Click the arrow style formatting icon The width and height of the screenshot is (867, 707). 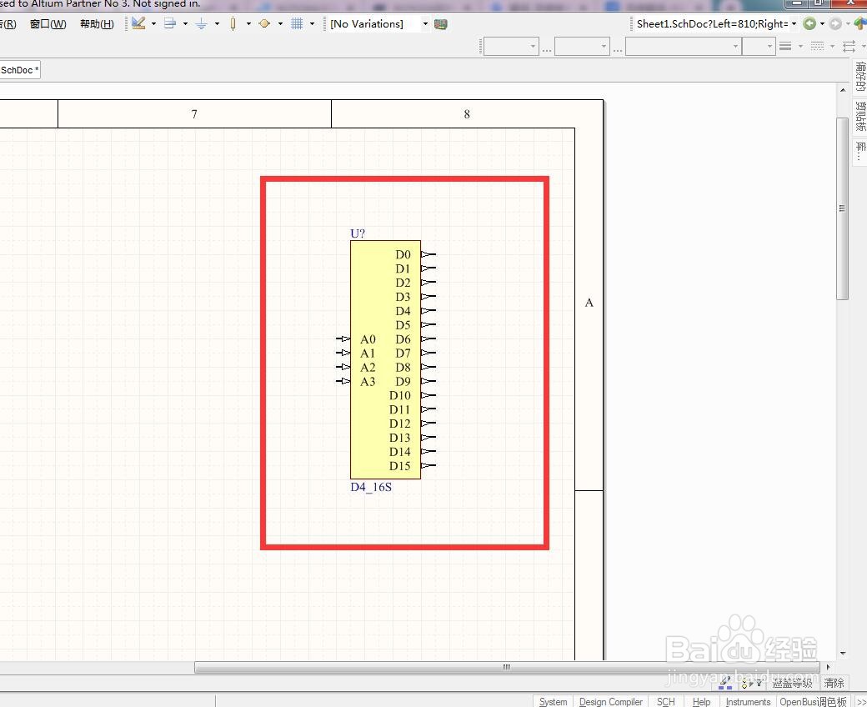tap(849, 47)
